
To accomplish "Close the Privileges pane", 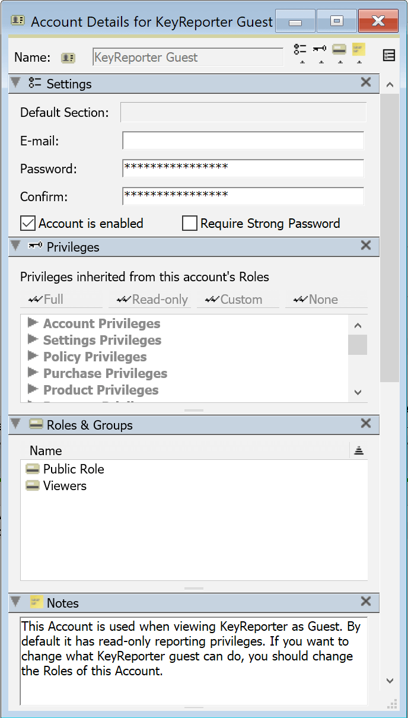I will coord(366,246).
